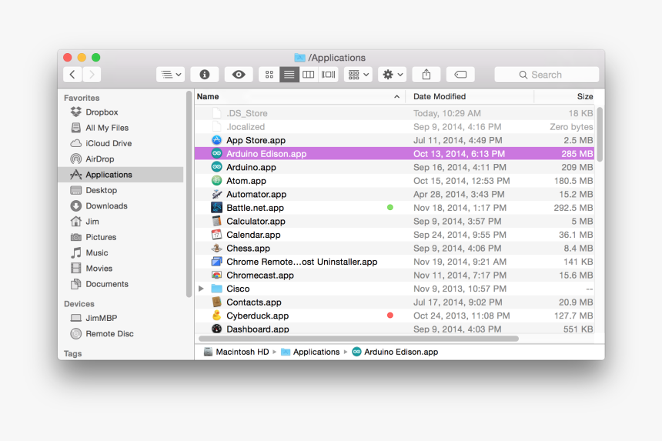
Task: Open Downloads in the sidebar
Action: coord(106,206)
